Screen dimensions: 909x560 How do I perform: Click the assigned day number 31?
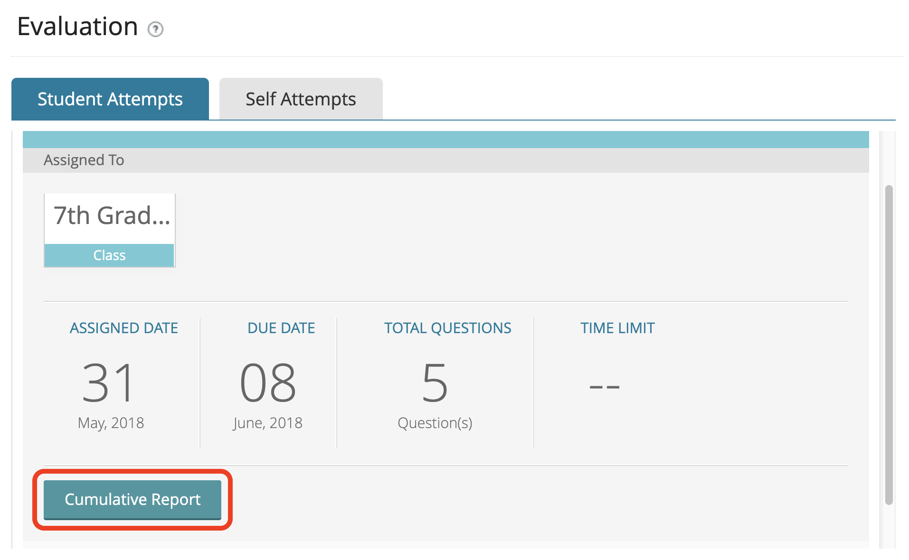pyautogui.click(x=109, y=383)
